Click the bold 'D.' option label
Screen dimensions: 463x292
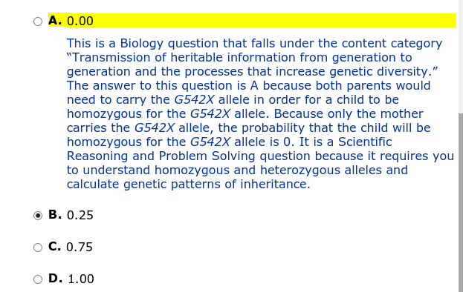pyautogui.click(x=55, y=278)
